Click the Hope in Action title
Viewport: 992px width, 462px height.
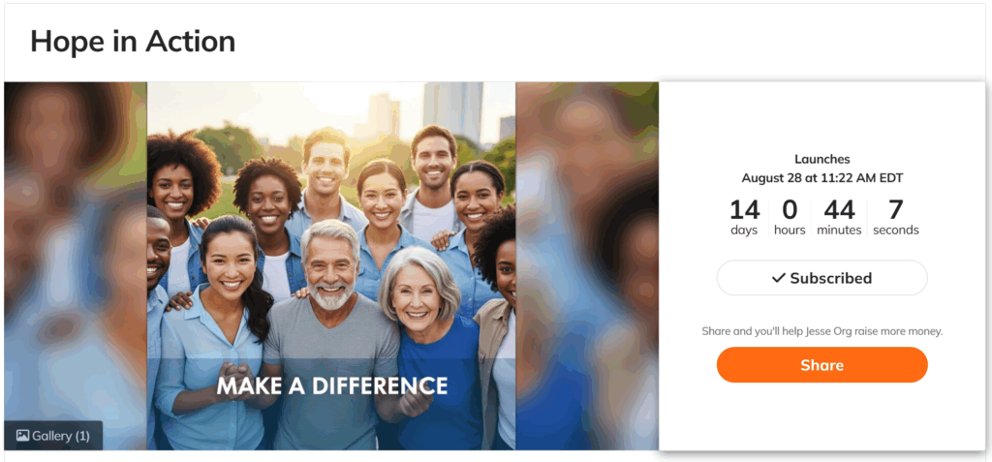[x=133, y=41]
